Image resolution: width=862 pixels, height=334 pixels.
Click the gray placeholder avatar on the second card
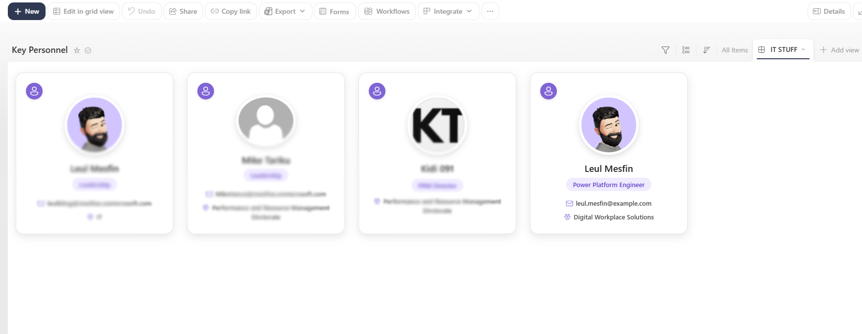(x=266, y=120)
